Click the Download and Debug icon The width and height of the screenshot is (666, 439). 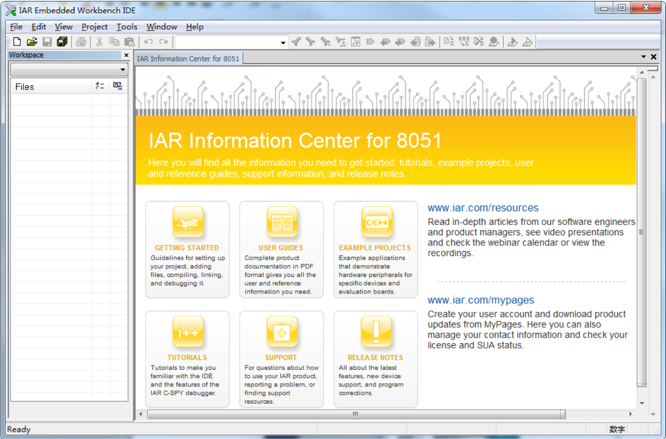click(x=512, y=42)
